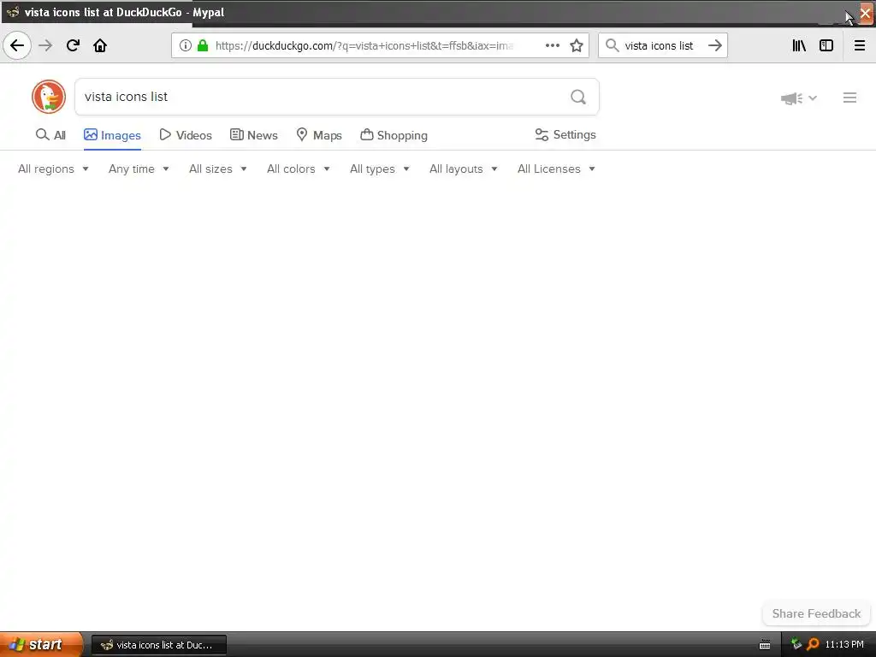Click the green secure connection padlock
The image size is (876, 657).
(x=203, y=45)
